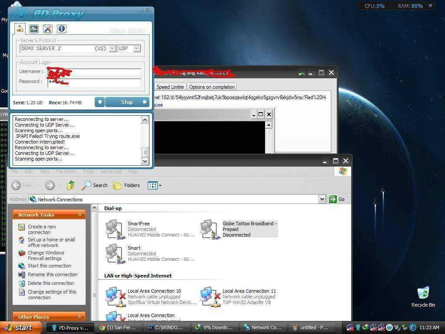Expand the Address bar dropdown arrow
Viewport: 445px width, 334px height.
tap(322, 199)
